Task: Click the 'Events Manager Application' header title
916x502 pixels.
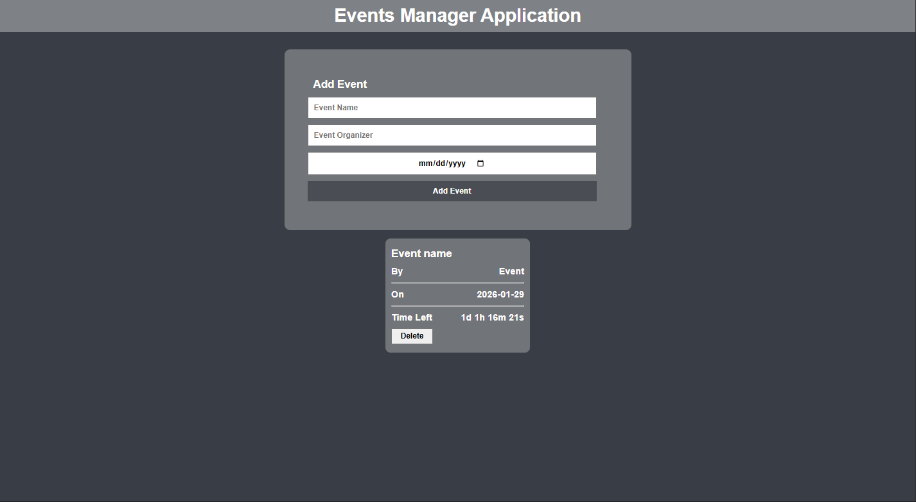Action: pos(458,15)
